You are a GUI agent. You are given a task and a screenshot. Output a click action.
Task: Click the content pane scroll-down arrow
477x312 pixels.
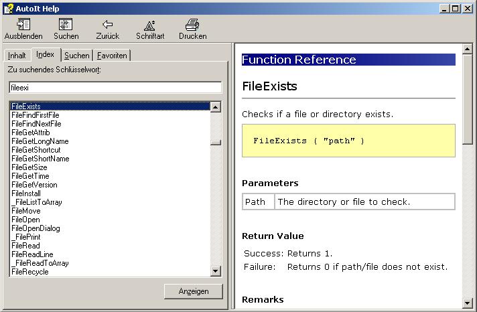[468, 303]
